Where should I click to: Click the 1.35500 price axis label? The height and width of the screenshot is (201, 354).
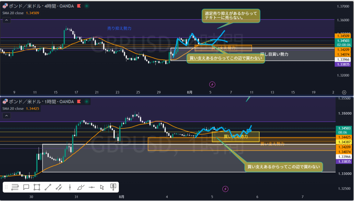(x=344, y=98)
